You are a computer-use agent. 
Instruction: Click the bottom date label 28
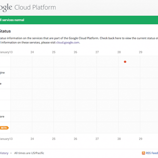[x=119, y=139]
